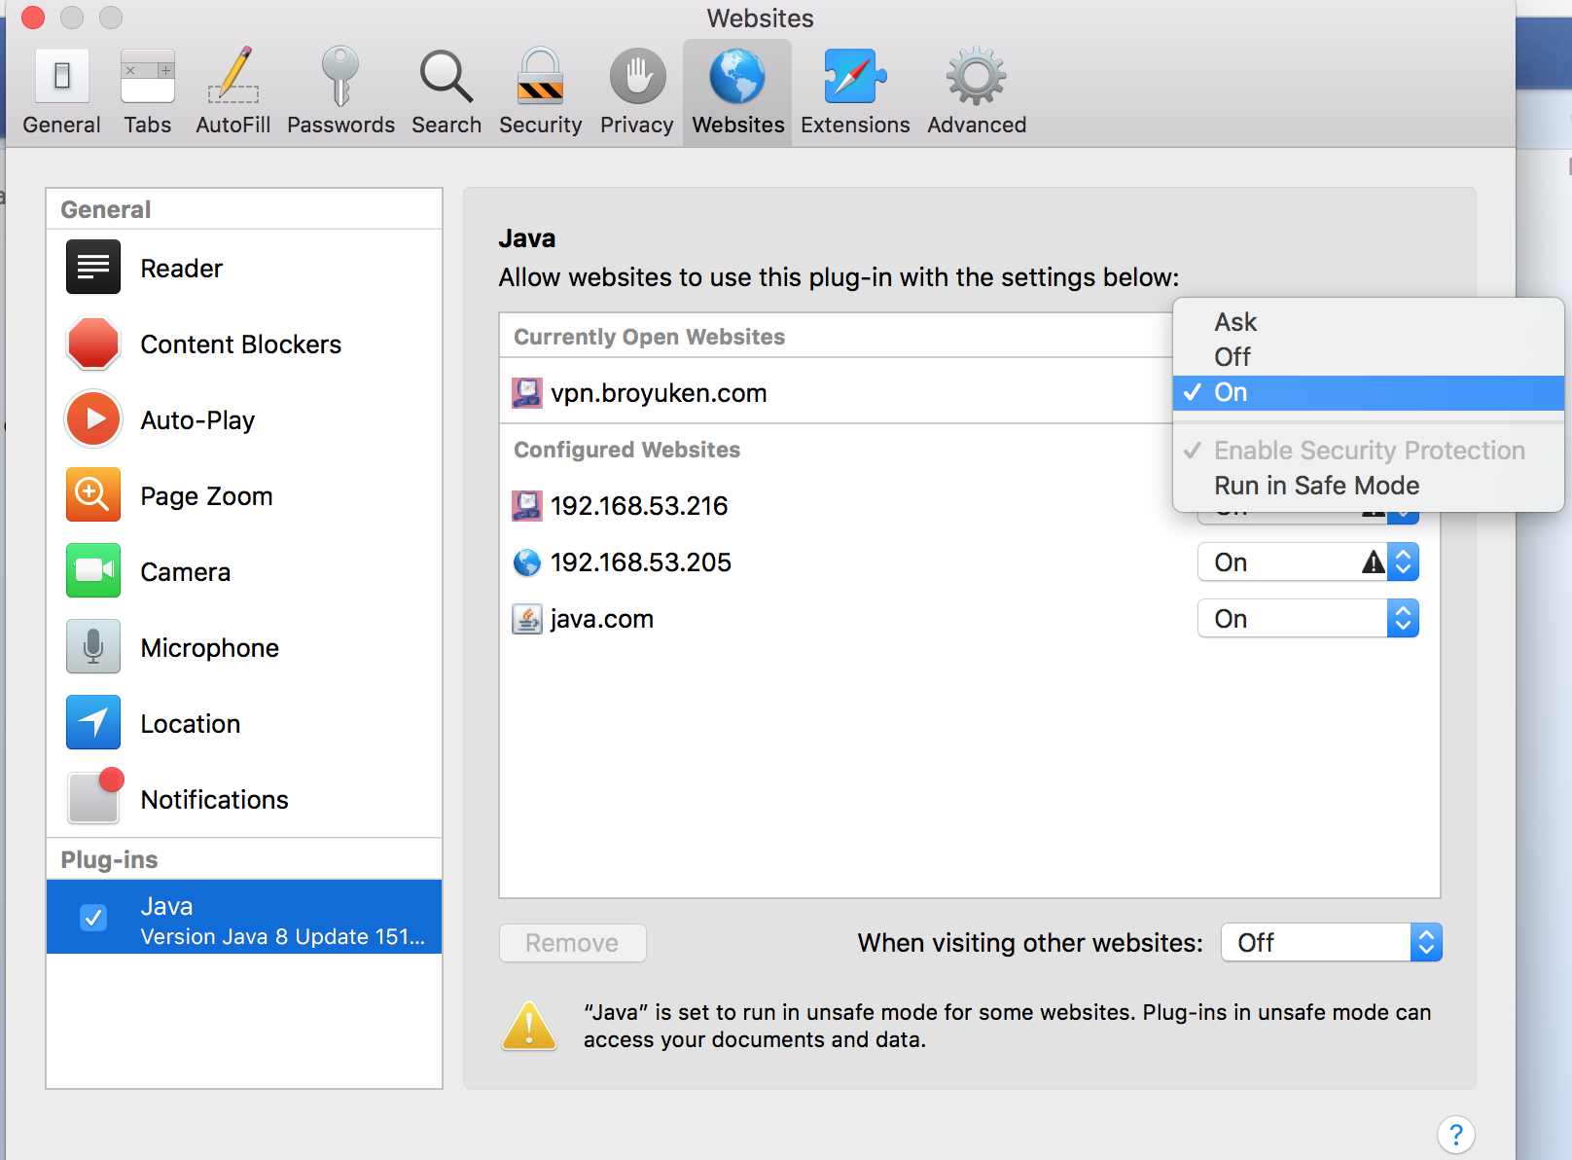Open the Advanced preferences pane
This screenshot has height=1160, width=1572.
(x=977, y=93)
